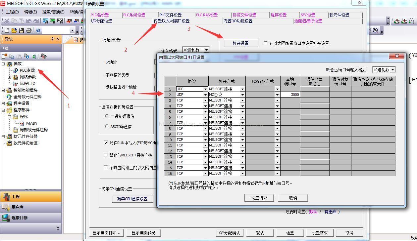Close the 导航 navigation panel
The image size is (417, 241).
click(x=58, y=39)
